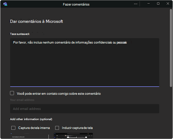Click into the feedback comment text area

[84, 62]
